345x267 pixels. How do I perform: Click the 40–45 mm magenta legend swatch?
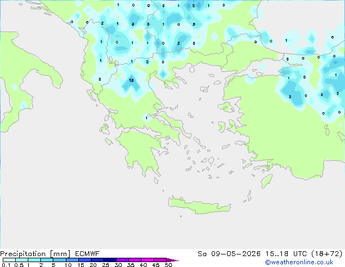(x=147, y=260)
